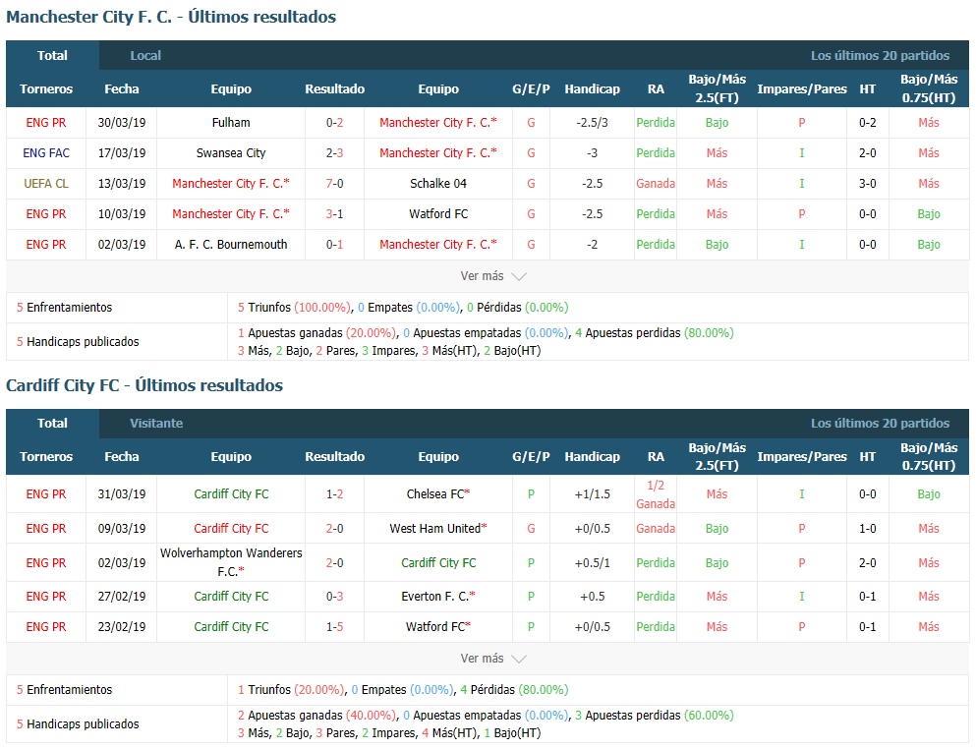
Task: Open Schalke 04 team link
Action: tap(438, 184)
